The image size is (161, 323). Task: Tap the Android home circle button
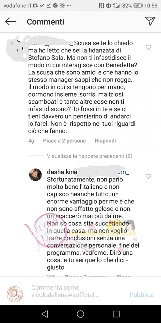[80, 314]
